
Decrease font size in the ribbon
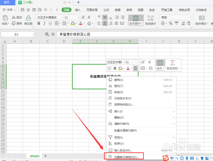89,17
